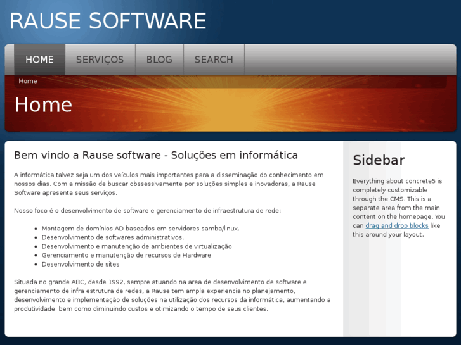
Task: Click paragraph starting 'A informática talvez seja'
Action: (169, 184)
